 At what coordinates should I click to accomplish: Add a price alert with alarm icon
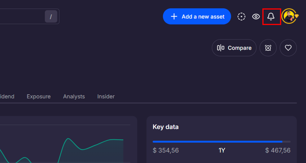tap(268, 48)
